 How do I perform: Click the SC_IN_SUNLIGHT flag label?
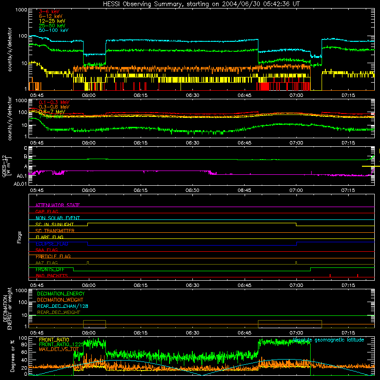[x=55, y=224]
